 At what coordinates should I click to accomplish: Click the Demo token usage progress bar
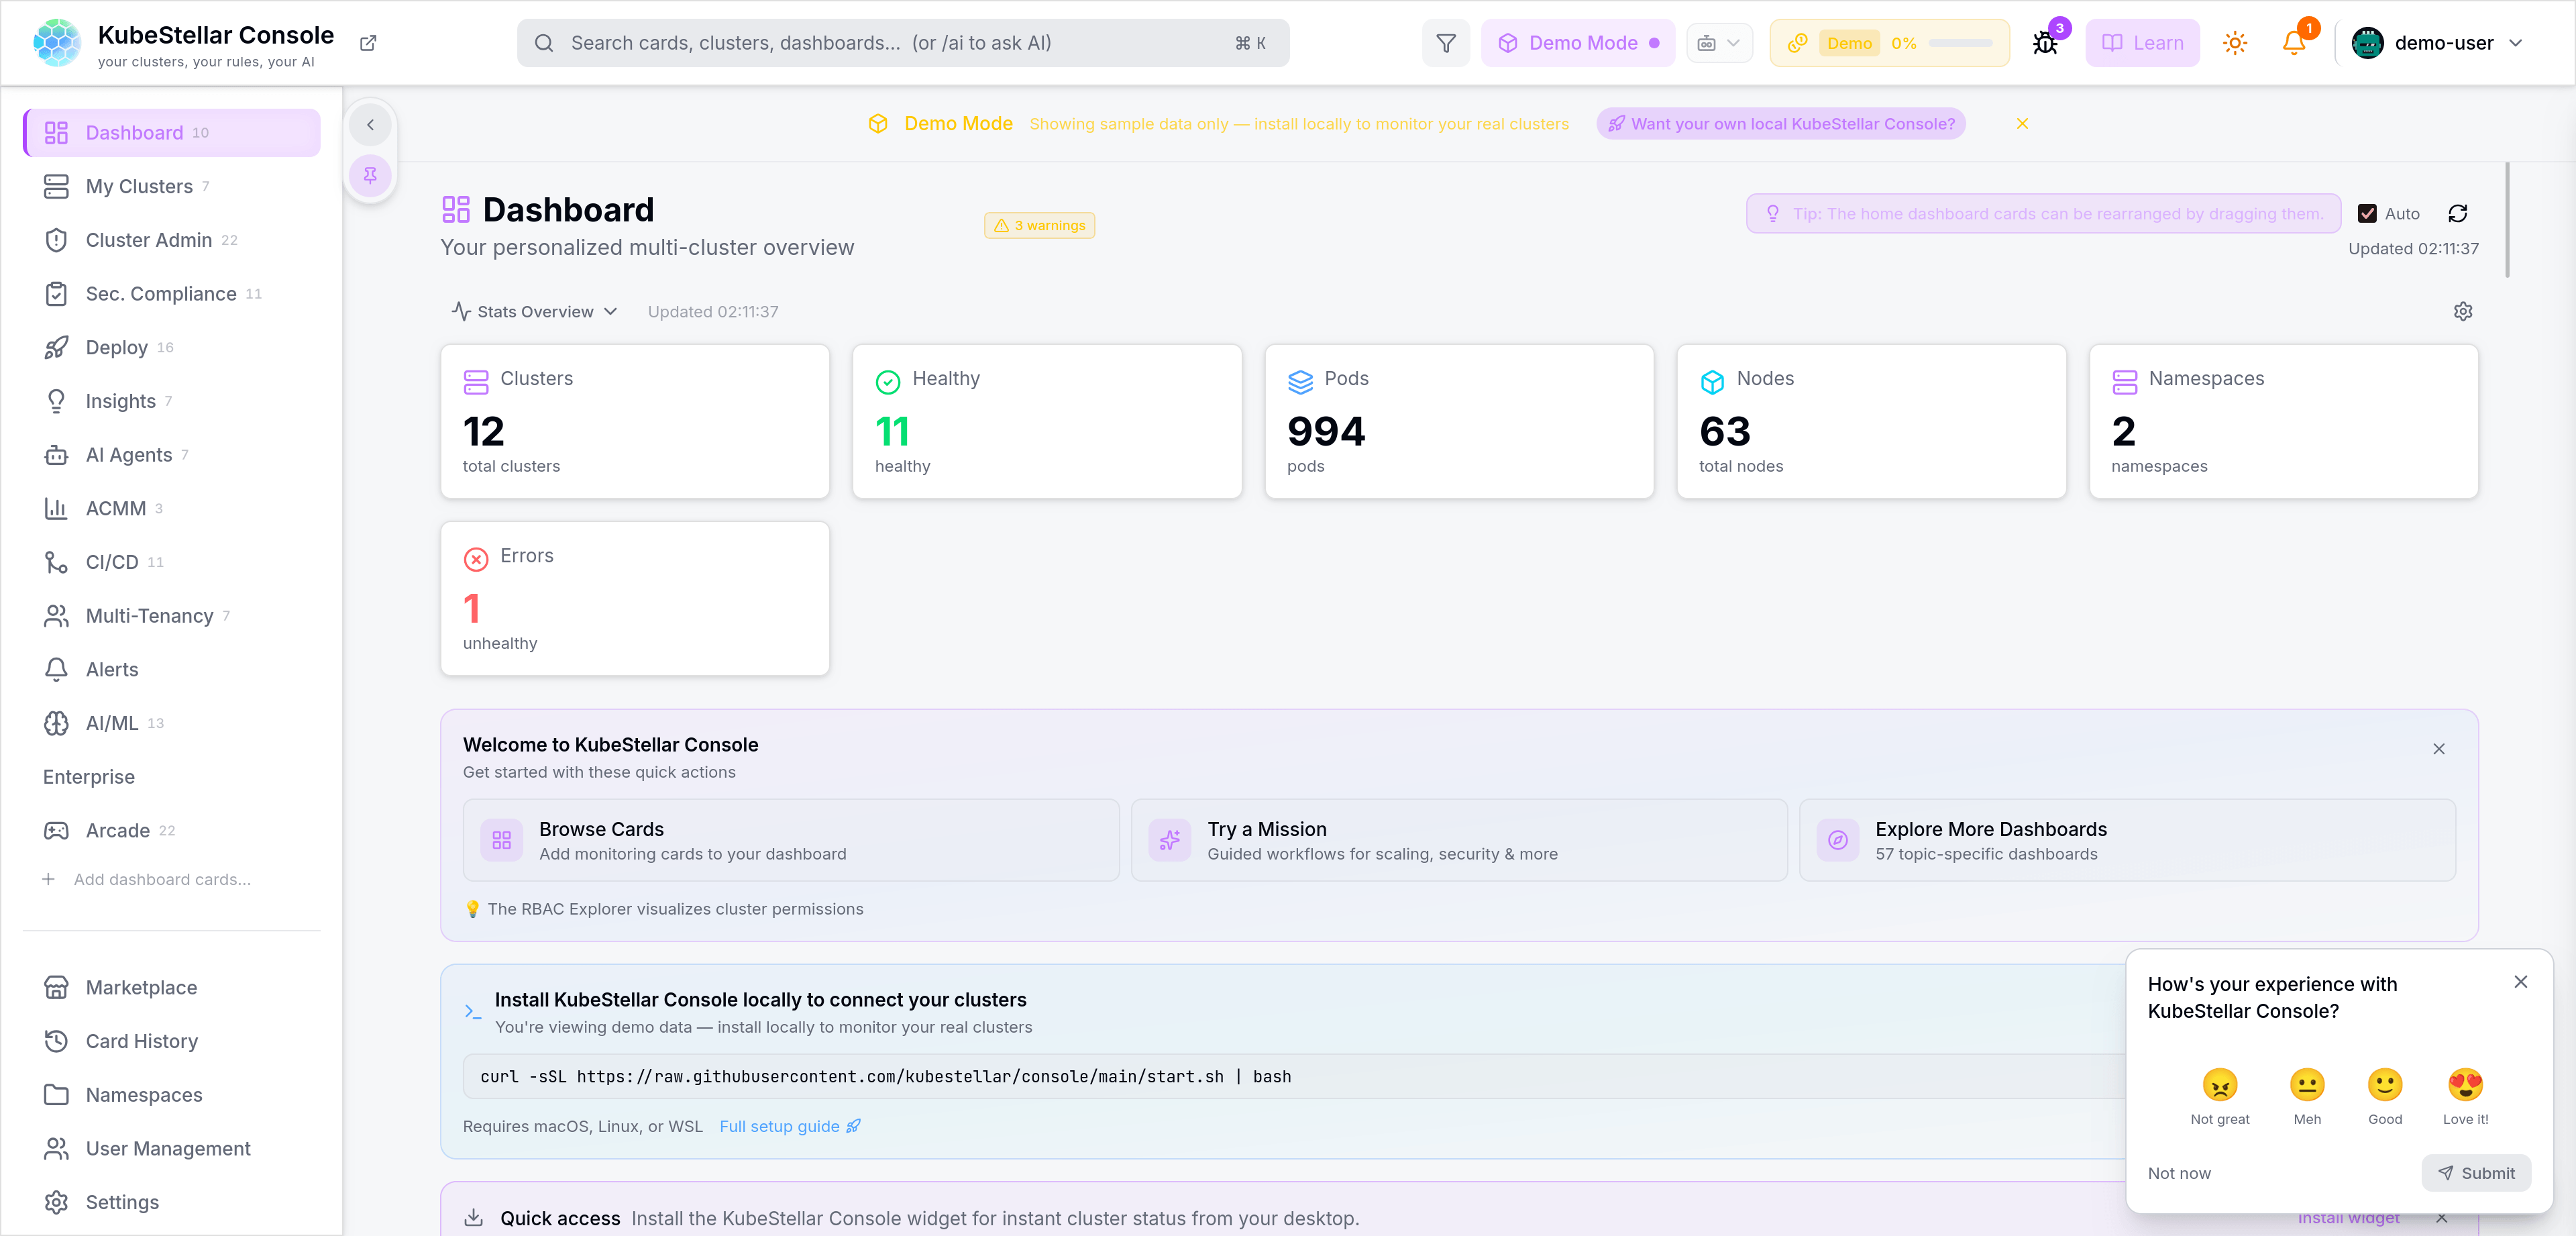[x=1960, y=43]
